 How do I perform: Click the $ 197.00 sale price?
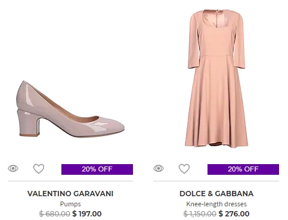[87, 213]
